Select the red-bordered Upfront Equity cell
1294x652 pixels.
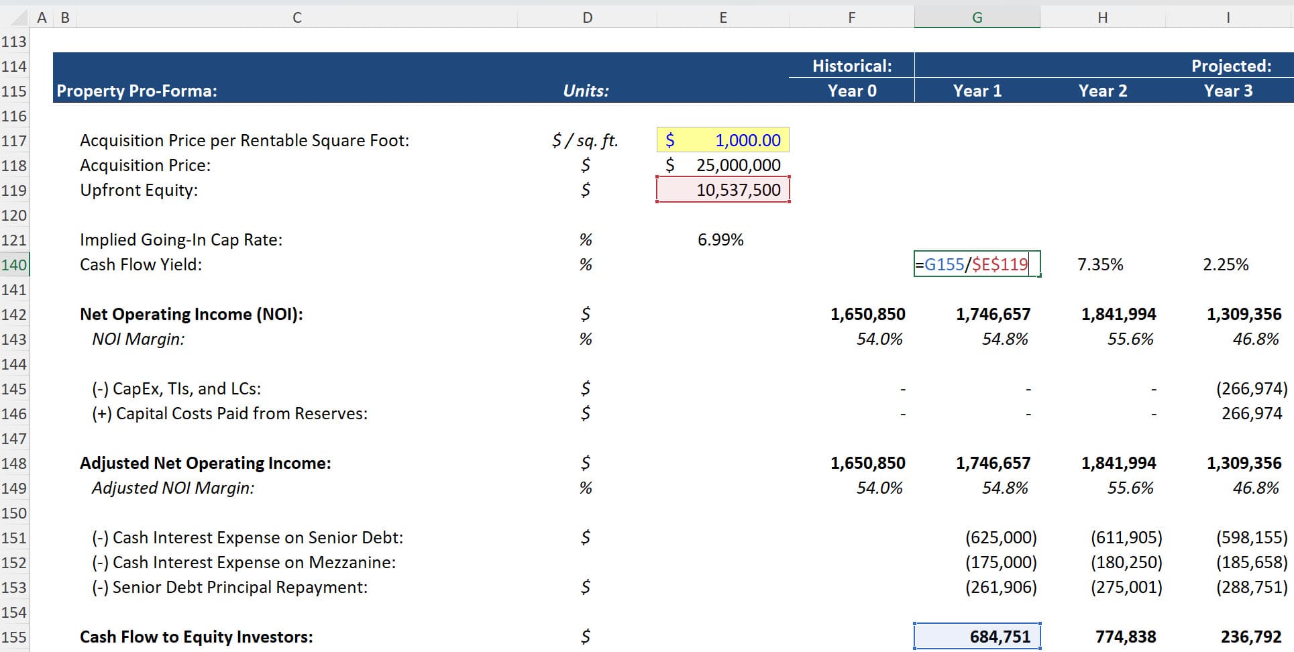(x=722, y=190)
